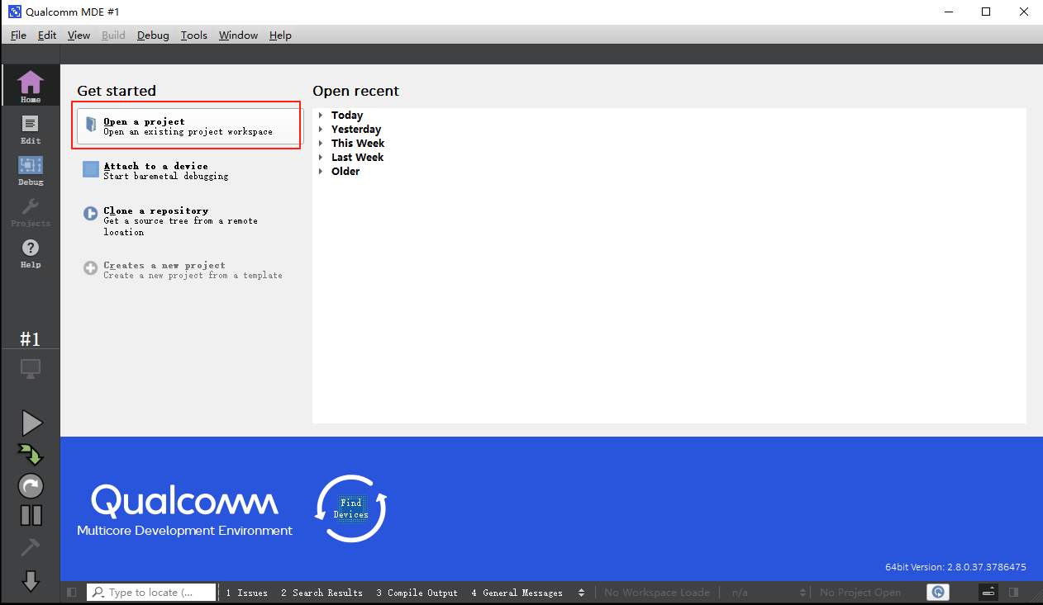Expand the This Week recent group

point(321,144)
